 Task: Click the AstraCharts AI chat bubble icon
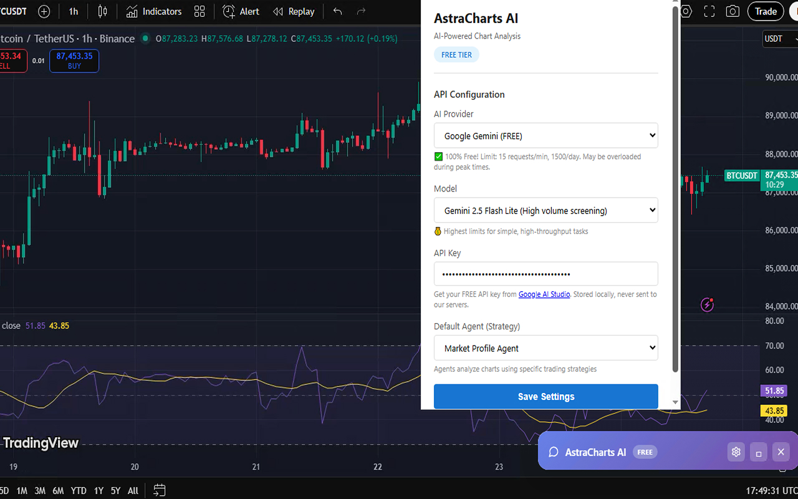coord(553,452)
